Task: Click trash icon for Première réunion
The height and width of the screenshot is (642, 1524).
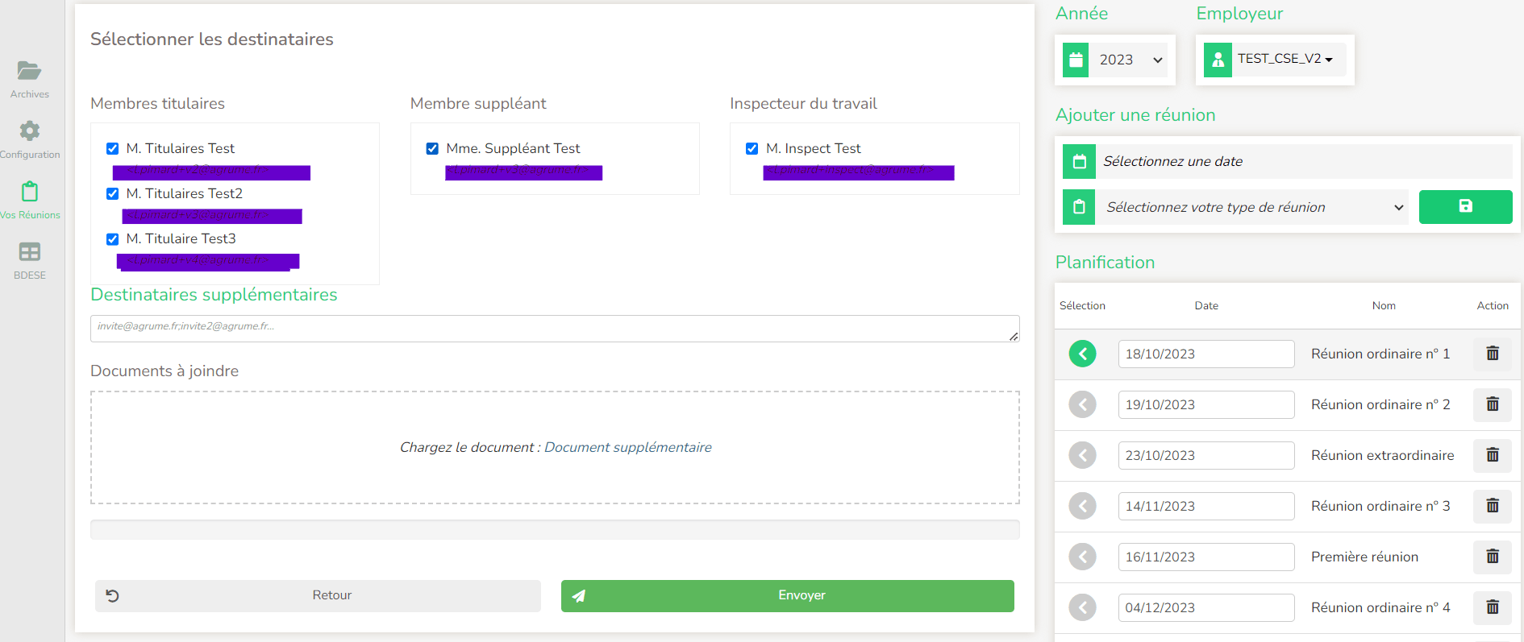Action: tap(1492, 557)
